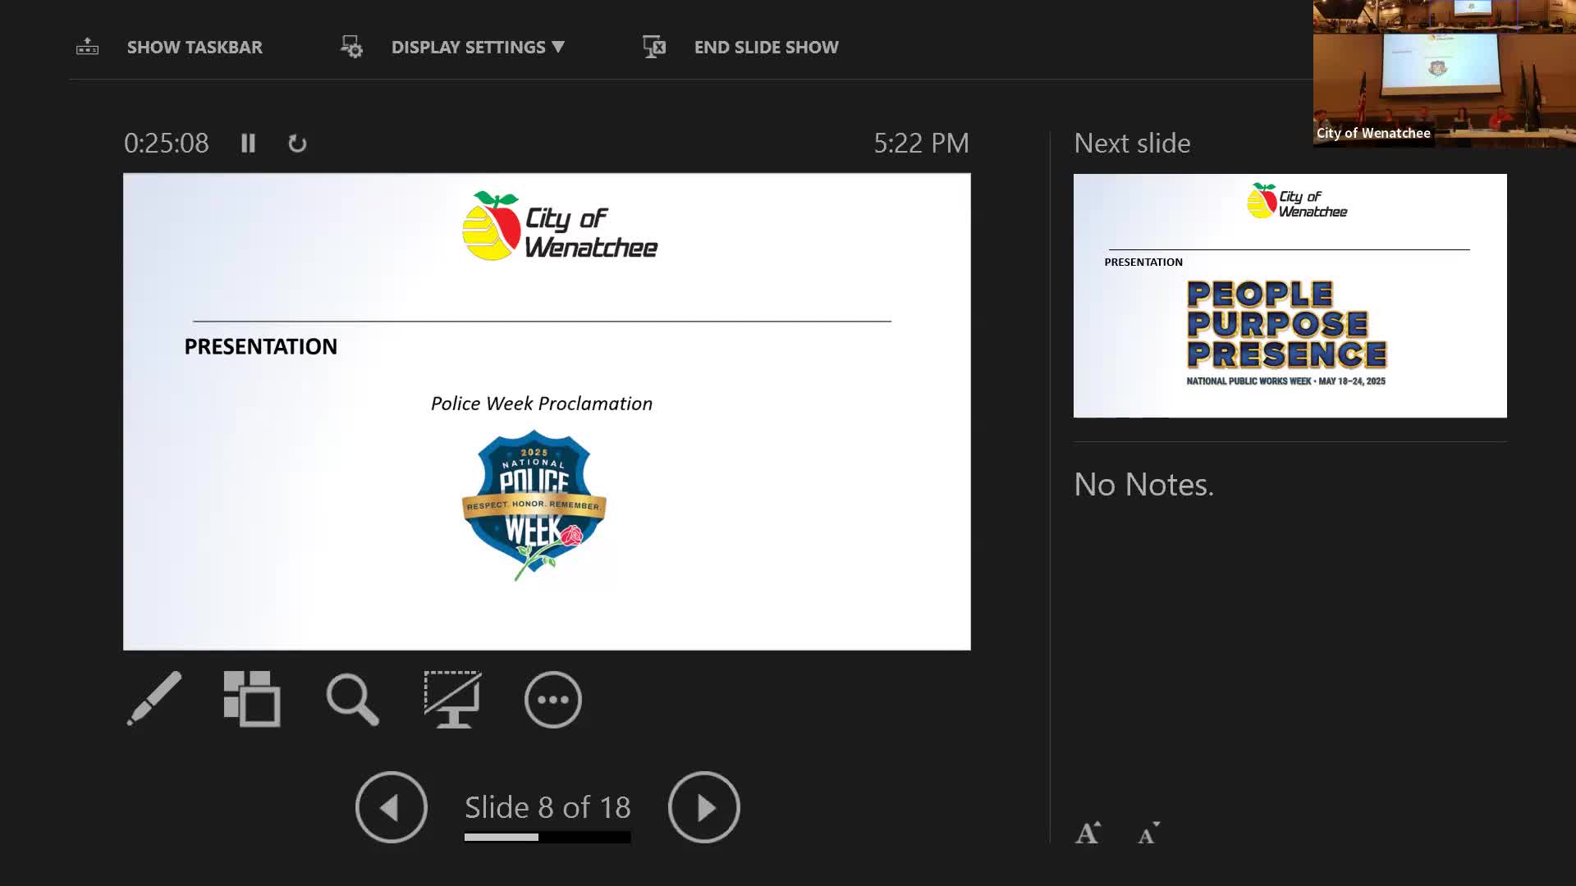1576x886 pixels.
Task: Zoom into the slide with magnifier
Action: [353, 699]
